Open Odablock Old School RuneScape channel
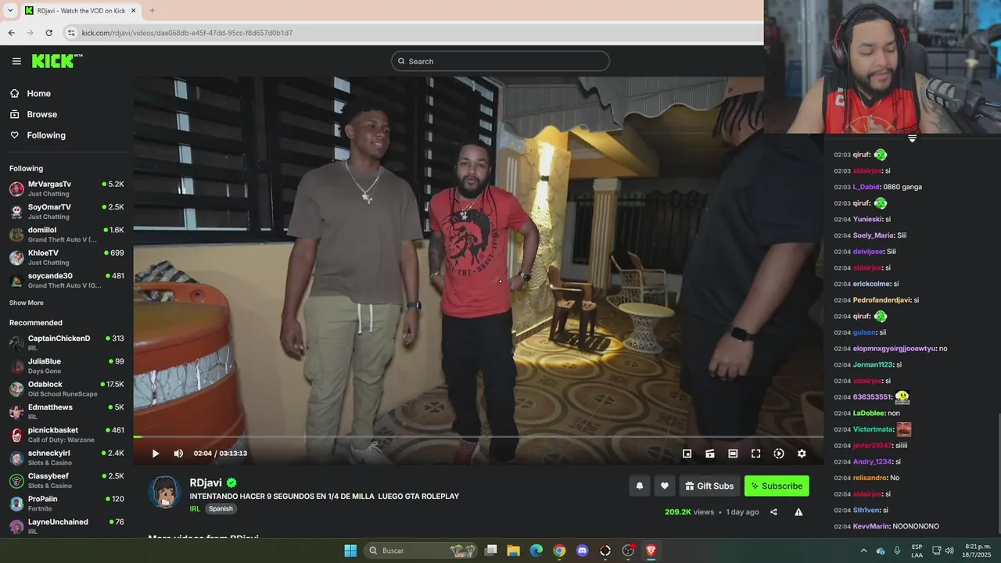Viewport: 1001px width, 563px height. pos(66,389)
